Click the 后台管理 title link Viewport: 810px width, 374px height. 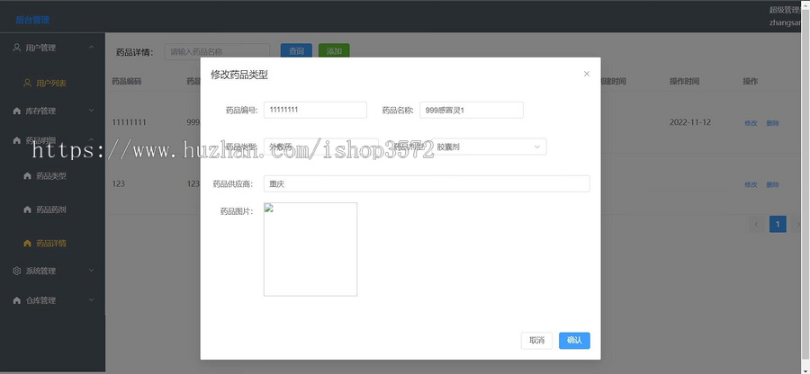32,20
